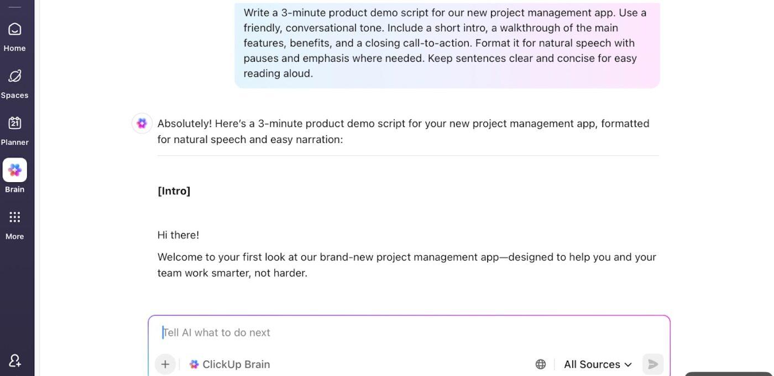Send the message with the arrow button
This screenshot has height=376, width=774.
pyautogui.click(x=652, y=364)
